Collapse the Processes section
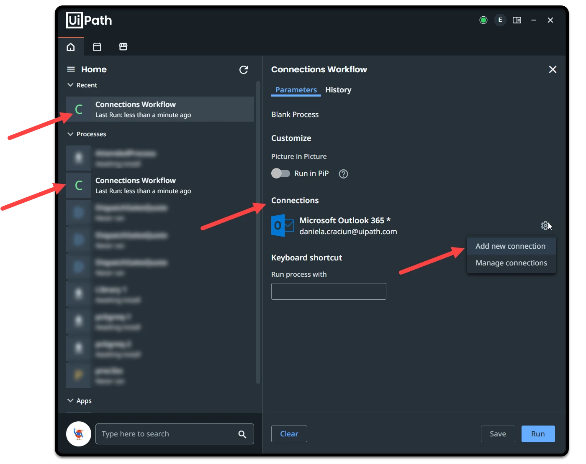The width and height of the screenshot is (586, 464). [70, 134]
